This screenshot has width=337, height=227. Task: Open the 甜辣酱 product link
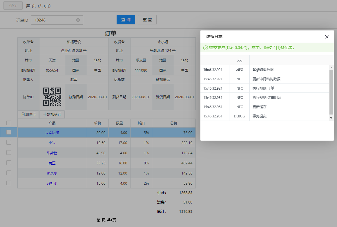coord(52,153)
